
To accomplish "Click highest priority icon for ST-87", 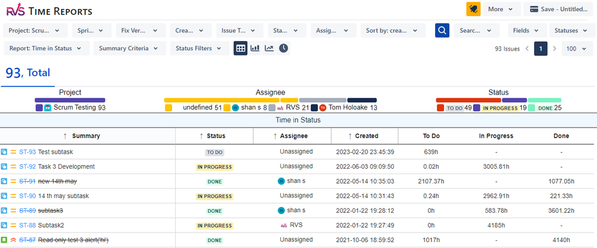I will click(x=13, y=240).
